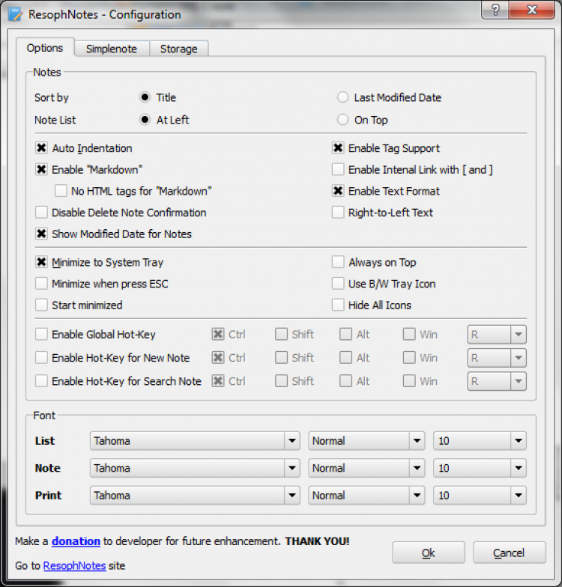The image size is (562, 587).
Task: Disable Auto Indentation checkbox
Action: pos(42,148)
